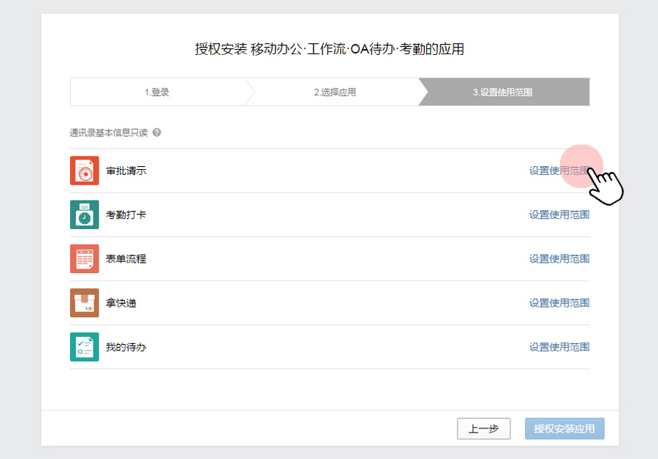Image resolution: width=658 pixels, height=459 pixels.
Task: Open 设置使用范围 for 我的待办
Action: click(559, 346)
